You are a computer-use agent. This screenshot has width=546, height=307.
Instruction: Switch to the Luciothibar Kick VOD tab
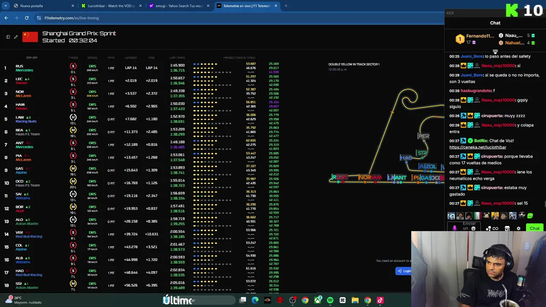pos(111,6)
